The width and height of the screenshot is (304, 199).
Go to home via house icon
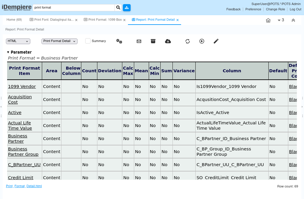coord(268,20)
